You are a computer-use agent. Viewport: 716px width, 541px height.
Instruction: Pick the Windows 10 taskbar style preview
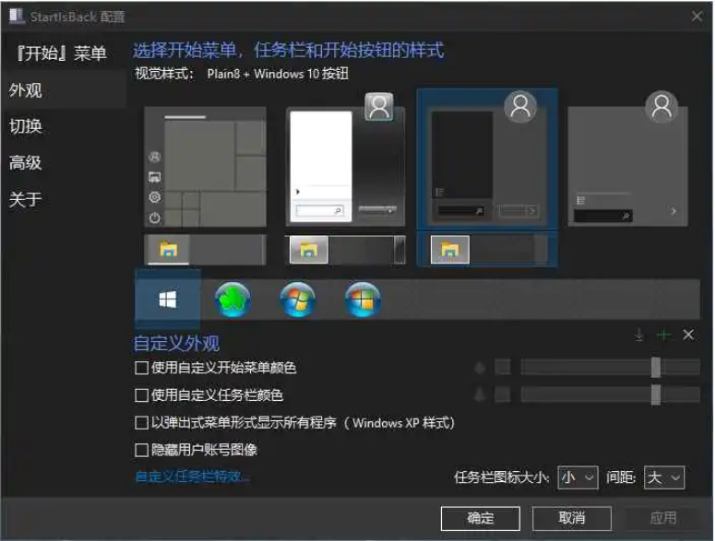pyautogui.click(x=205, y=250)
